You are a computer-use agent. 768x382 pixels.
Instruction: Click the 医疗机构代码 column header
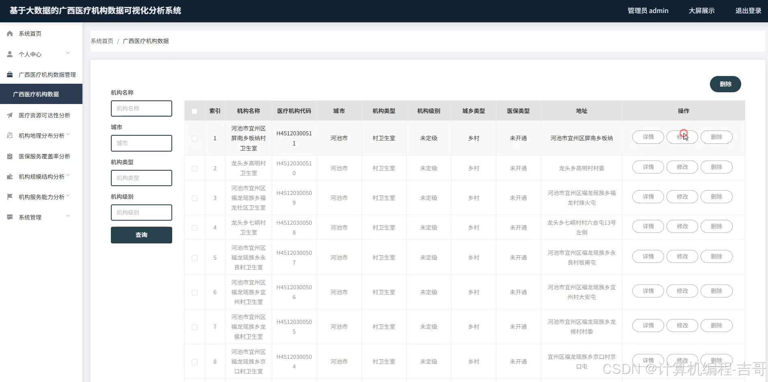pos(294,111)
